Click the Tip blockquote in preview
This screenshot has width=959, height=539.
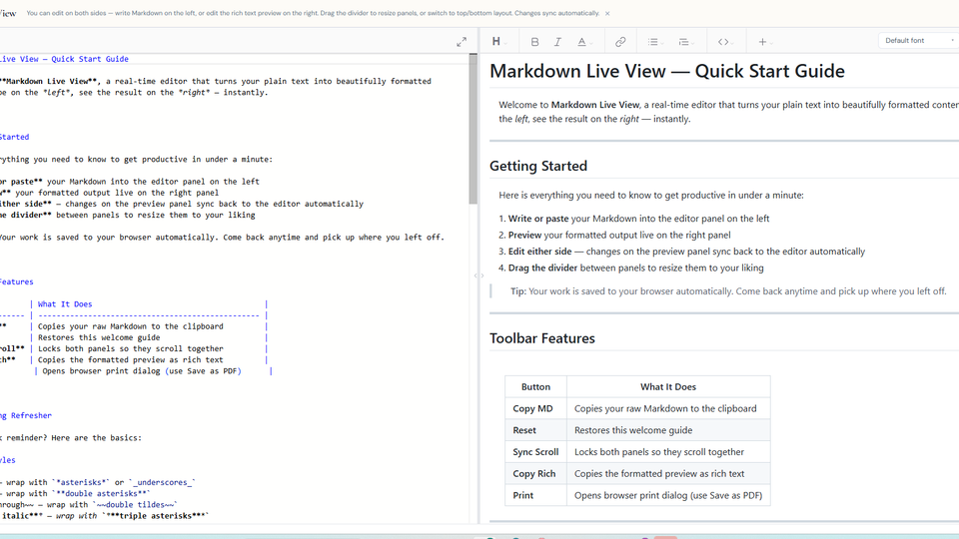click(727, 291)
